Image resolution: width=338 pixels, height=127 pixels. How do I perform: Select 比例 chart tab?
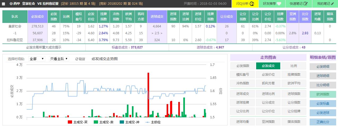tap(294, 66)
